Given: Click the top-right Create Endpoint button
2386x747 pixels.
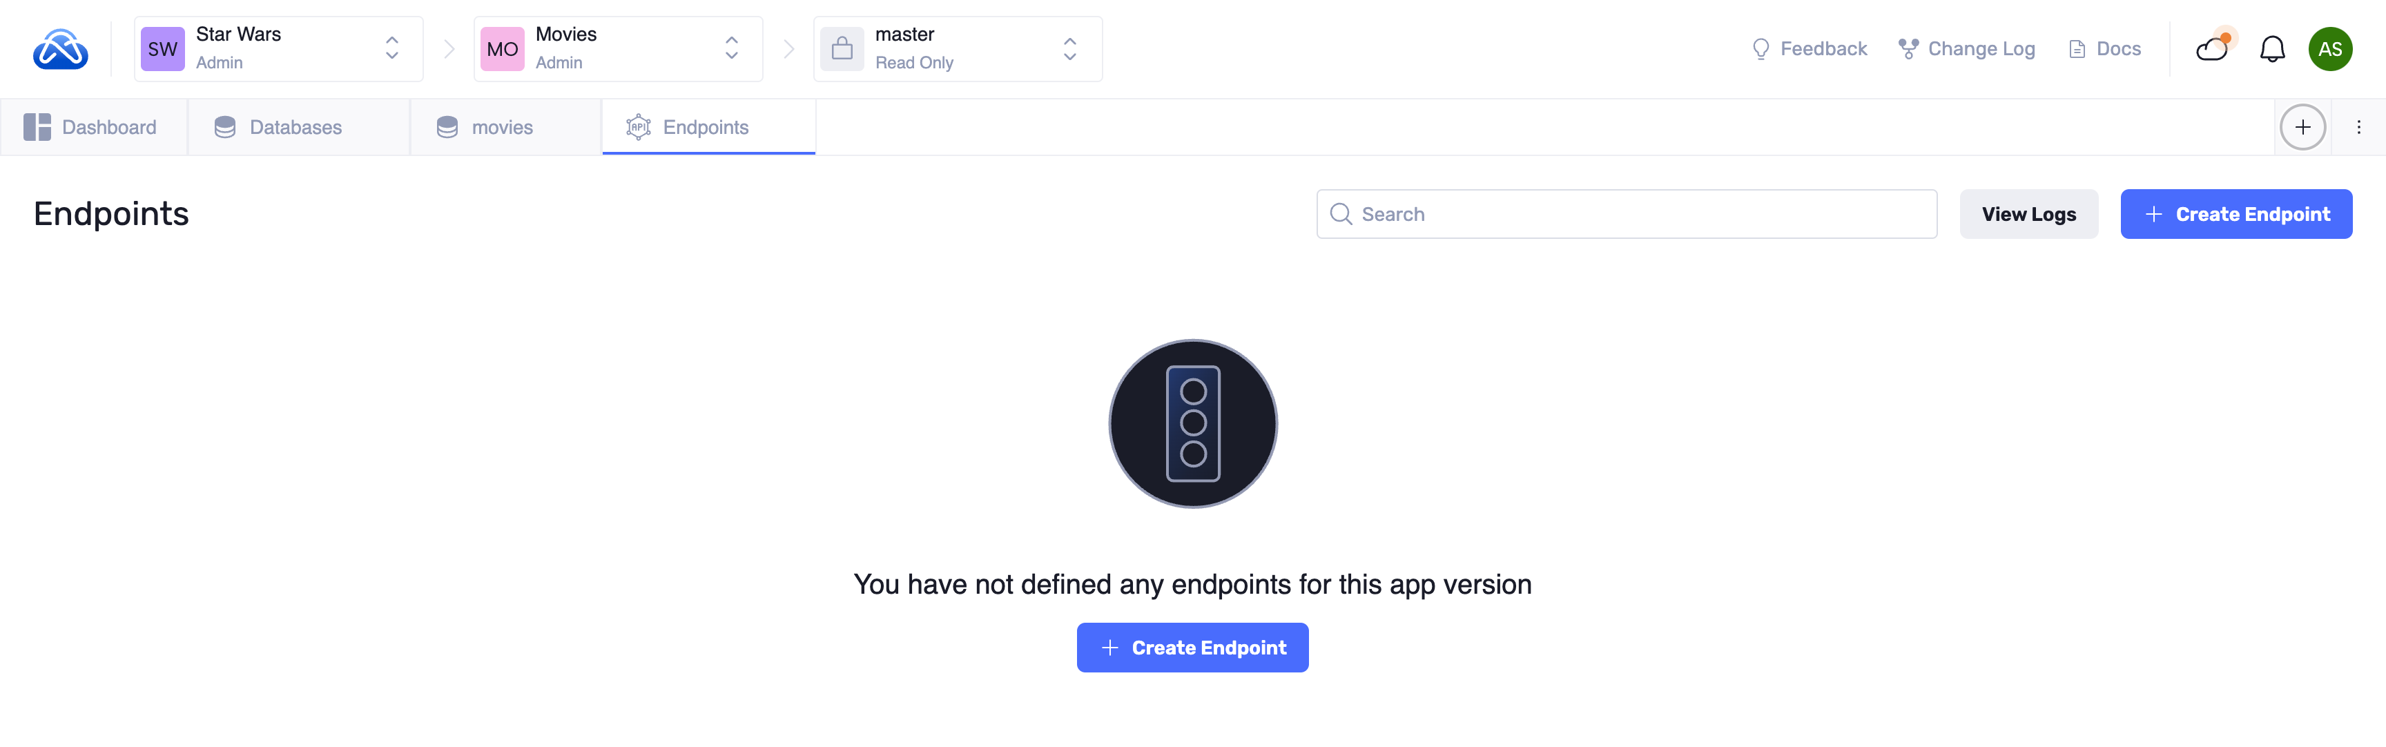Looking at the screenshot, I should click(2236, 214).
